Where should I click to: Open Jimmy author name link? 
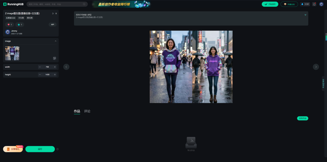14,31
